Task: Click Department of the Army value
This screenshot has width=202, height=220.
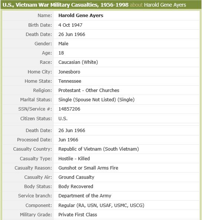Action: coord(85,196)
